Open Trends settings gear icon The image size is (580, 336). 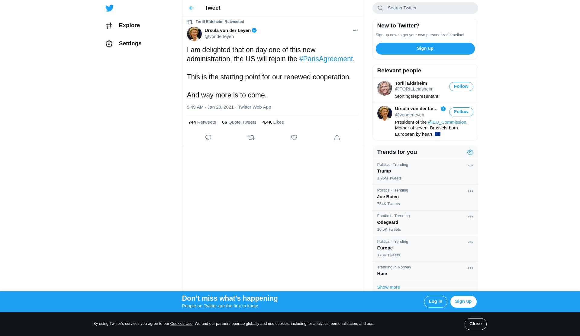[470, 152]
